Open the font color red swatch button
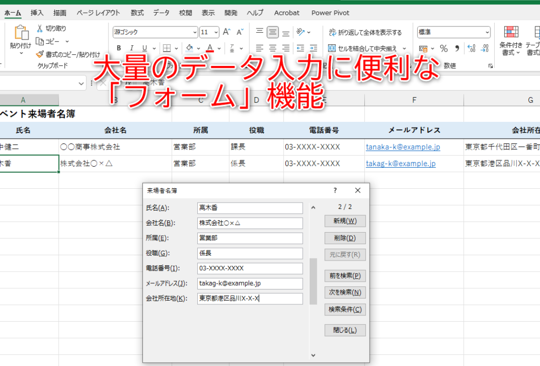Image resolution: width=540 pixels, height=366 pixels. click(210, 48)
